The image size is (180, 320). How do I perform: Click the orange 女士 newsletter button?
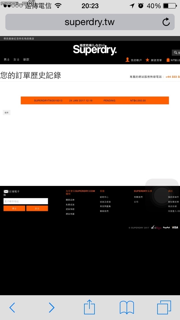coord(37,208)
